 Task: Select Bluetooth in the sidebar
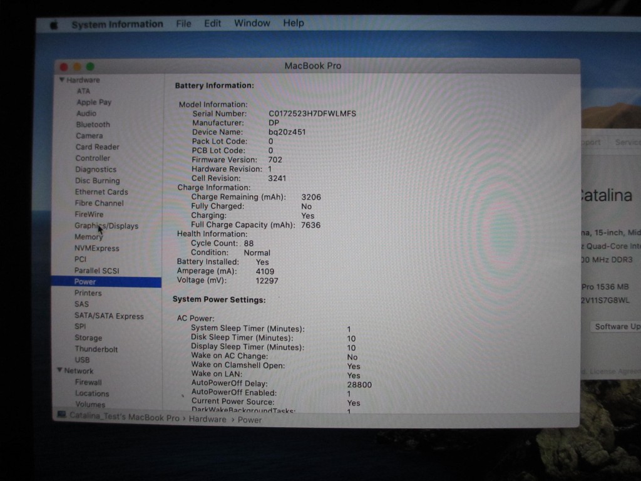tap(93, 125)
